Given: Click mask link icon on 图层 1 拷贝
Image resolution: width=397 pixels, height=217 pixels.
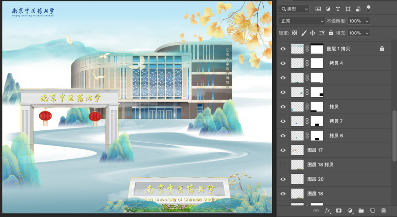Looking at the screenshot, I should click(307, 49).
